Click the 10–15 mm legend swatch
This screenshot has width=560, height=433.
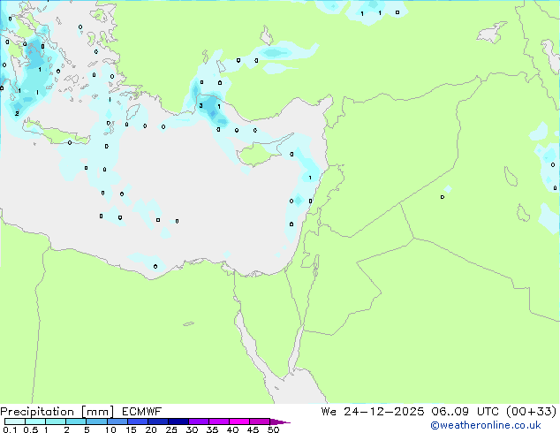coord(117,422)
